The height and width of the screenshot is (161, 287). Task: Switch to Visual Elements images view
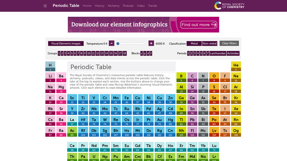(66, 44)
